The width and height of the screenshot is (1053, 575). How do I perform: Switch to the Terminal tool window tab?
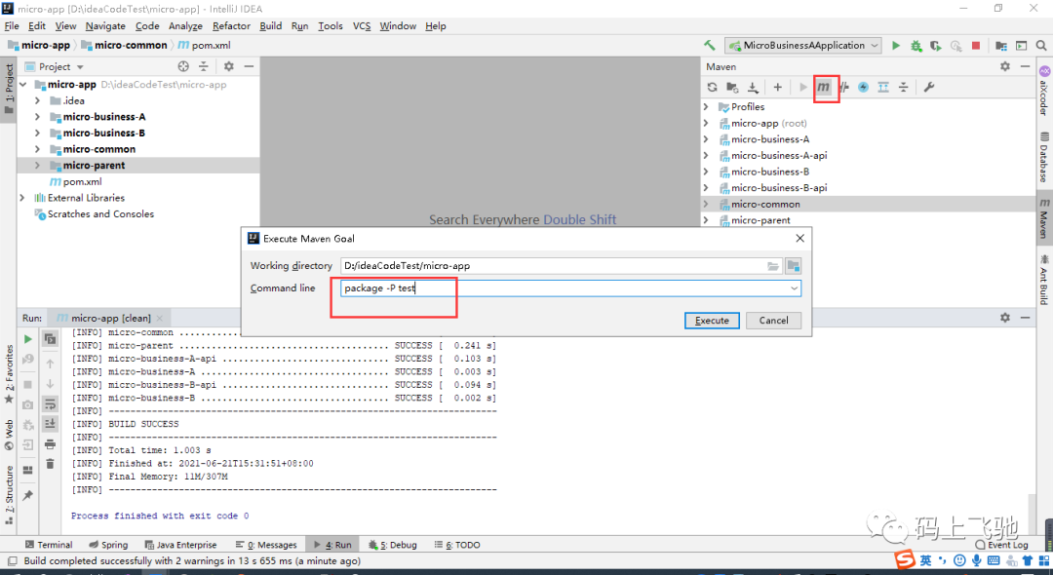point(49,545)
